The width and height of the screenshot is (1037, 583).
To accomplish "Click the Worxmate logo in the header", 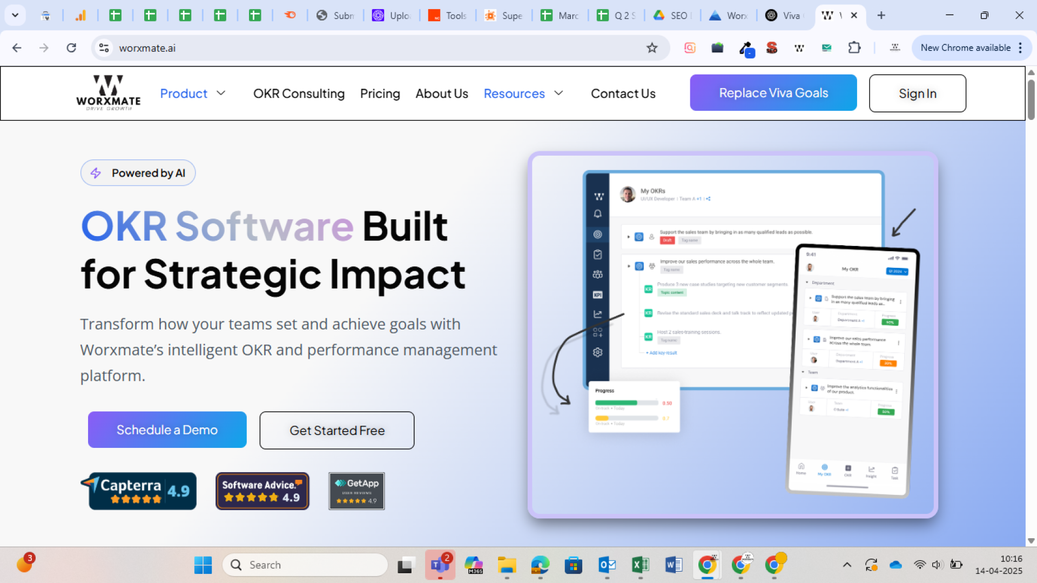I will coord(109,93).
